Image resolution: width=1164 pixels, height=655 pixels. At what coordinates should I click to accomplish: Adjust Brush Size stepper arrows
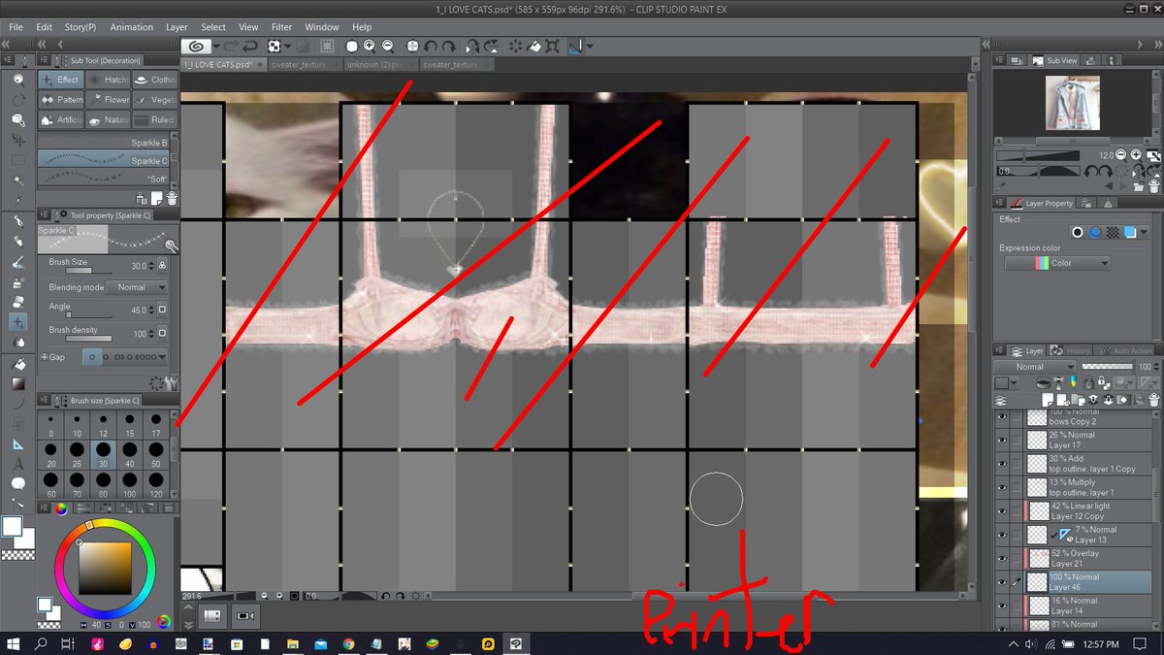point(151,265)
